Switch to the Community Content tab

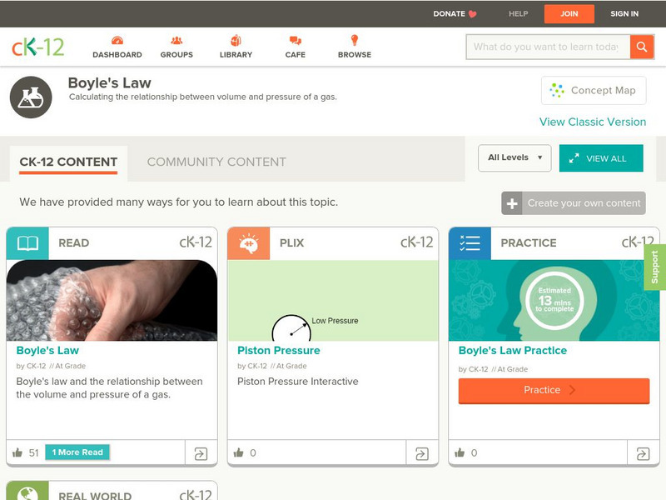[216, 162]
